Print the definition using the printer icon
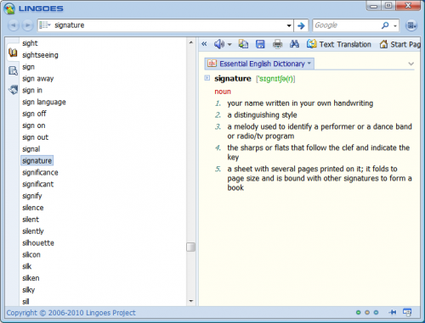 [x=277, y=44]
